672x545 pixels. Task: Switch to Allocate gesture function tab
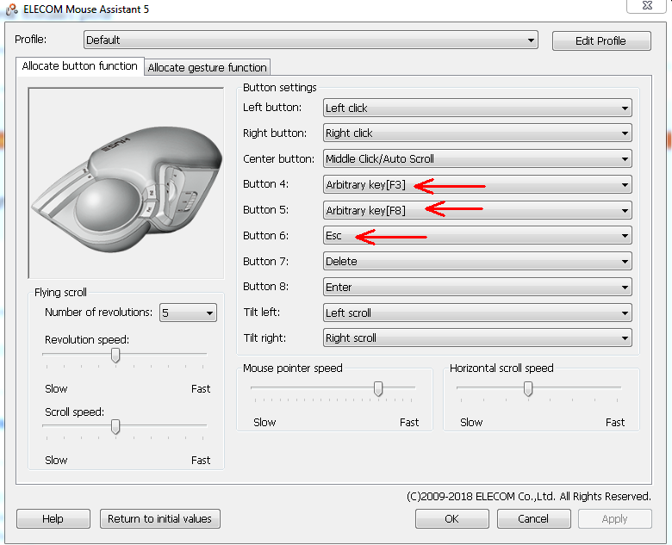[x=207, y=67]
